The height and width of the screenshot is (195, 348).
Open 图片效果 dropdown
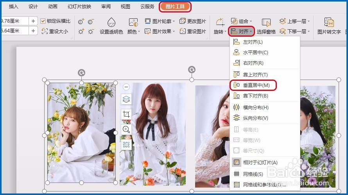[160, 32]
